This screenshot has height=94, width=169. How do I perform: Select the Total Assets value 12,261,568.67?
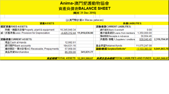[x=85, y=58]
